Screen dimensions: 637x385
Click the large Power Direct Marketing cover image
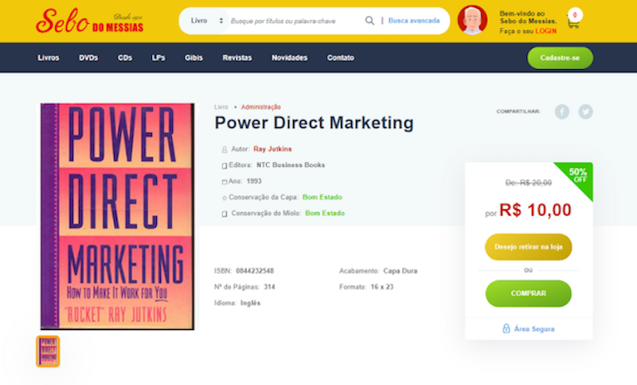click(x=117, y=216)
